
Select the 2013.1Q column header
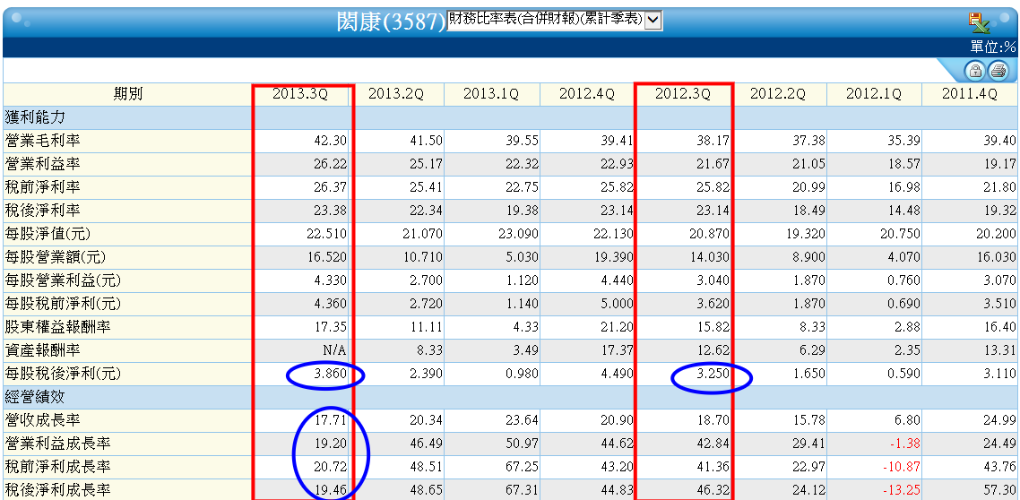coord(492,94)
